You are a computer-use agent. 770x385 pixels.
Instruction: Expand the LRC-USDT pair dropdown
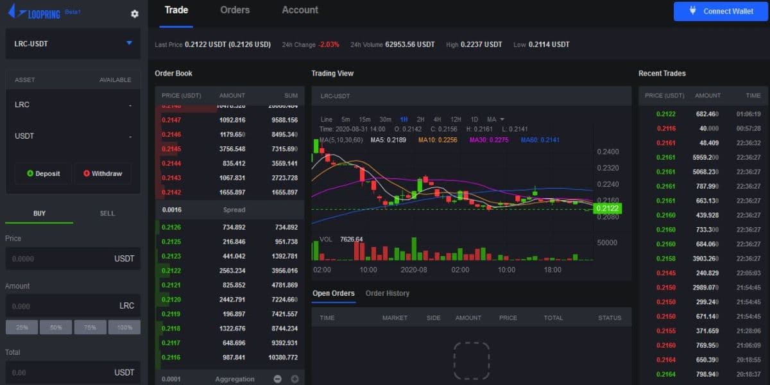click(129, 44)
